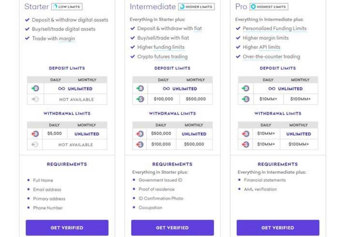Open the Over-the-counter trading link
338x237 pixels.
pyautogui.click(x=271, y=57)
